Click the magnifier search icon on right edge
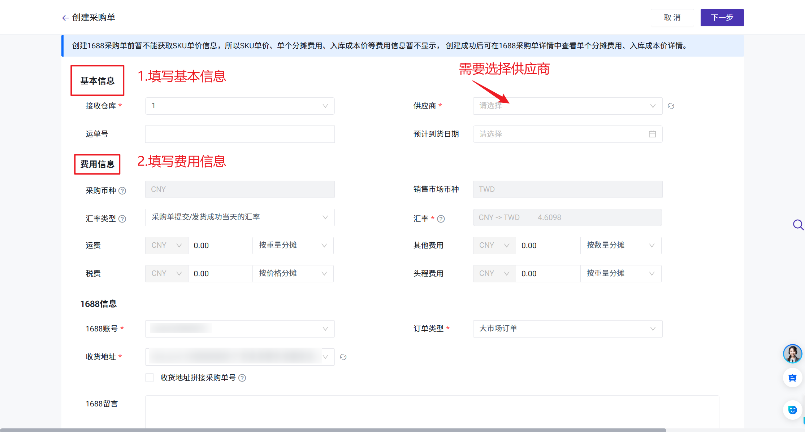 [x=798, y=225]
